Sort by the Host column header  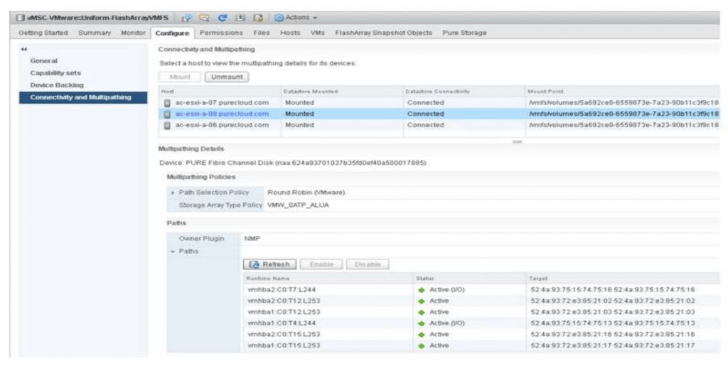pos(220,92)
